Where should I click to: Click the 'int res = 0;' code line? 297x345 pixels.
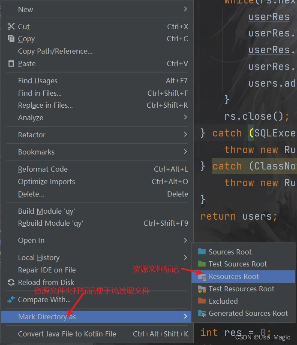(x=235, y=333)
